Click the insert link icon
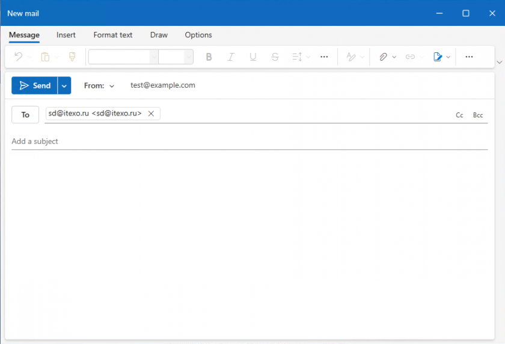505x344 pixels. 410,57
